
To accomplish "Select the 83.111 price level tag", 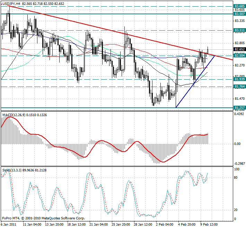I will 240,31.
